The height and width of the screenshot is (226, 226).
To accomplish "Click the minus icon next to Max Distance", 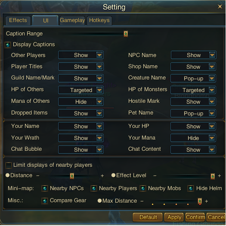I will (142, 201).
